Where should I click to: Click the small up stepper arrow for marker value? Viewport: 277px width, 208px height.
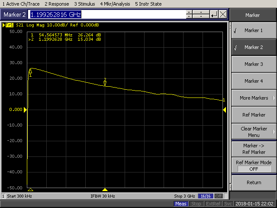click(189, 12)
